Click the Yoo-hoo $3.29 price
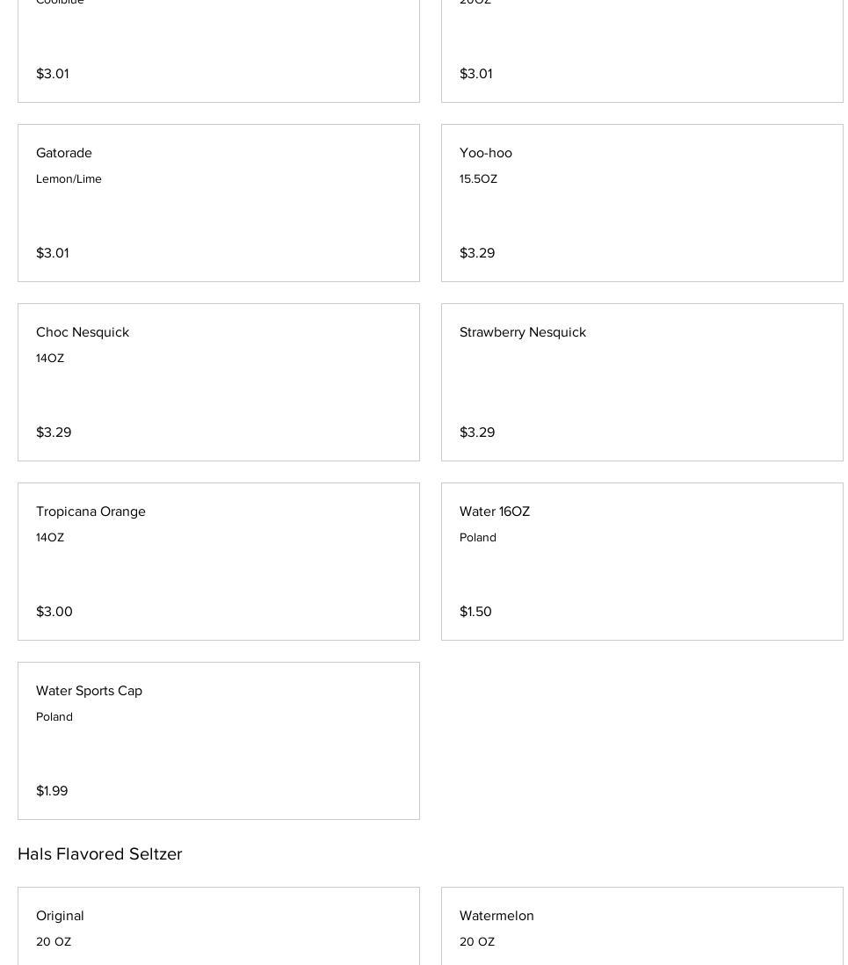The image size is (848, 965). (477, 253)
